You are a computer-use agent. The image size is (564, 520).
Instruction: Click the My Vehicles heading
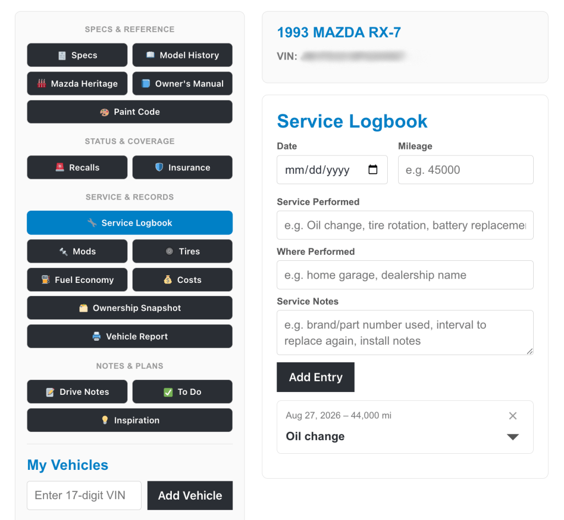click(x=68, y=465)
